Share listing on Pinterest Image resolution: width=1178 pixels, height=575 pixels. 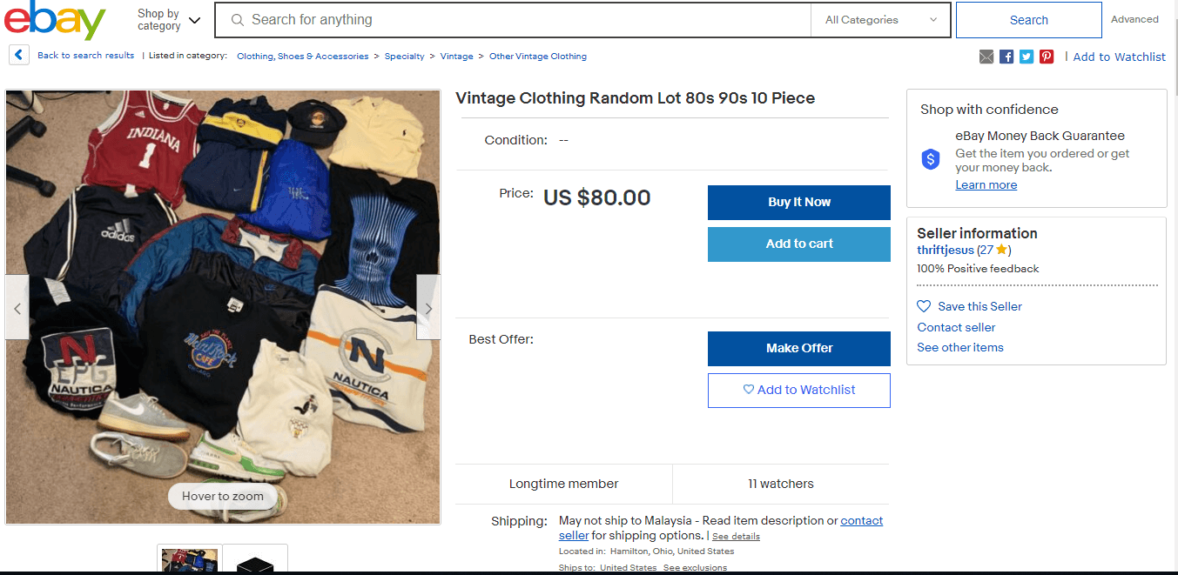[1047, 57]
